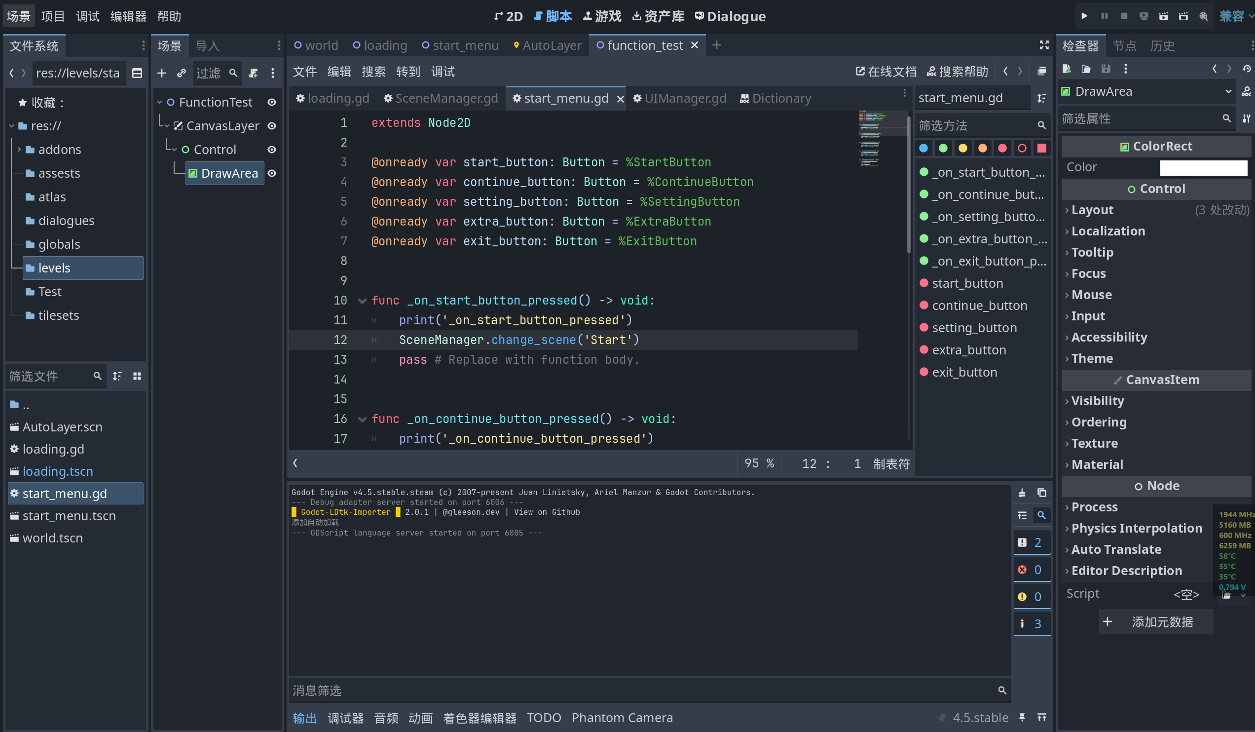Open the 调试器 bottom panel tab
1255x732 pixels.
(x=345, y=718)
